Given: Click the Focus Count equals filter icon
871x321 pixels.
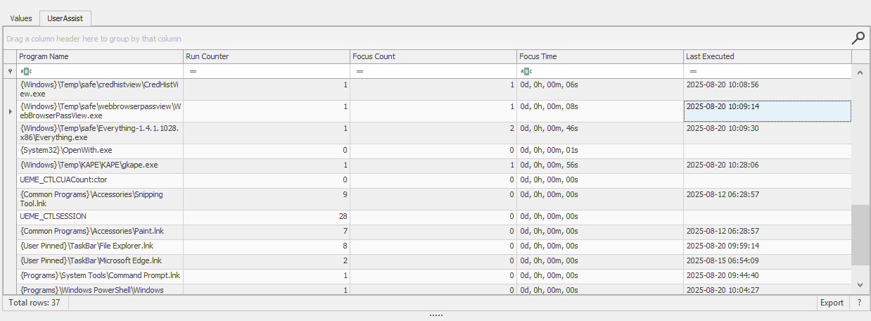Looking at the screenshot, I should (360, 71).
